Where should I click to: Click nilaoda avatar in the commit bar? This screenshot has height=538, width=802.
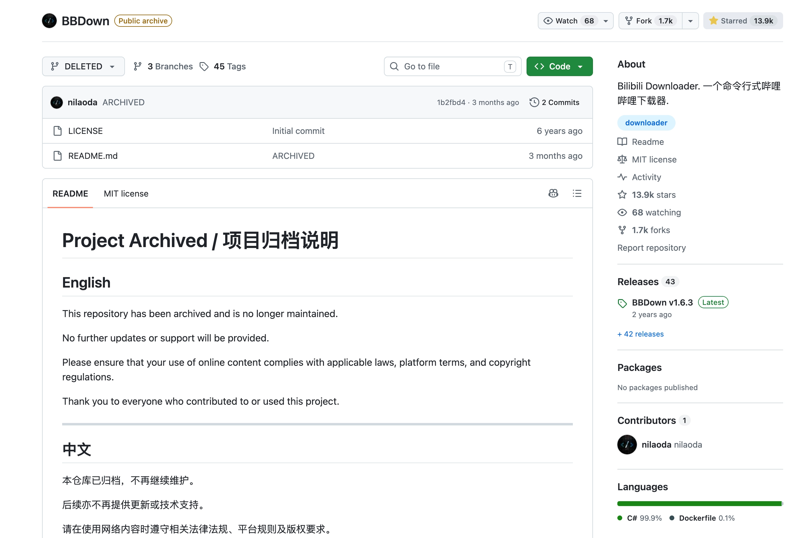[57, 102]
